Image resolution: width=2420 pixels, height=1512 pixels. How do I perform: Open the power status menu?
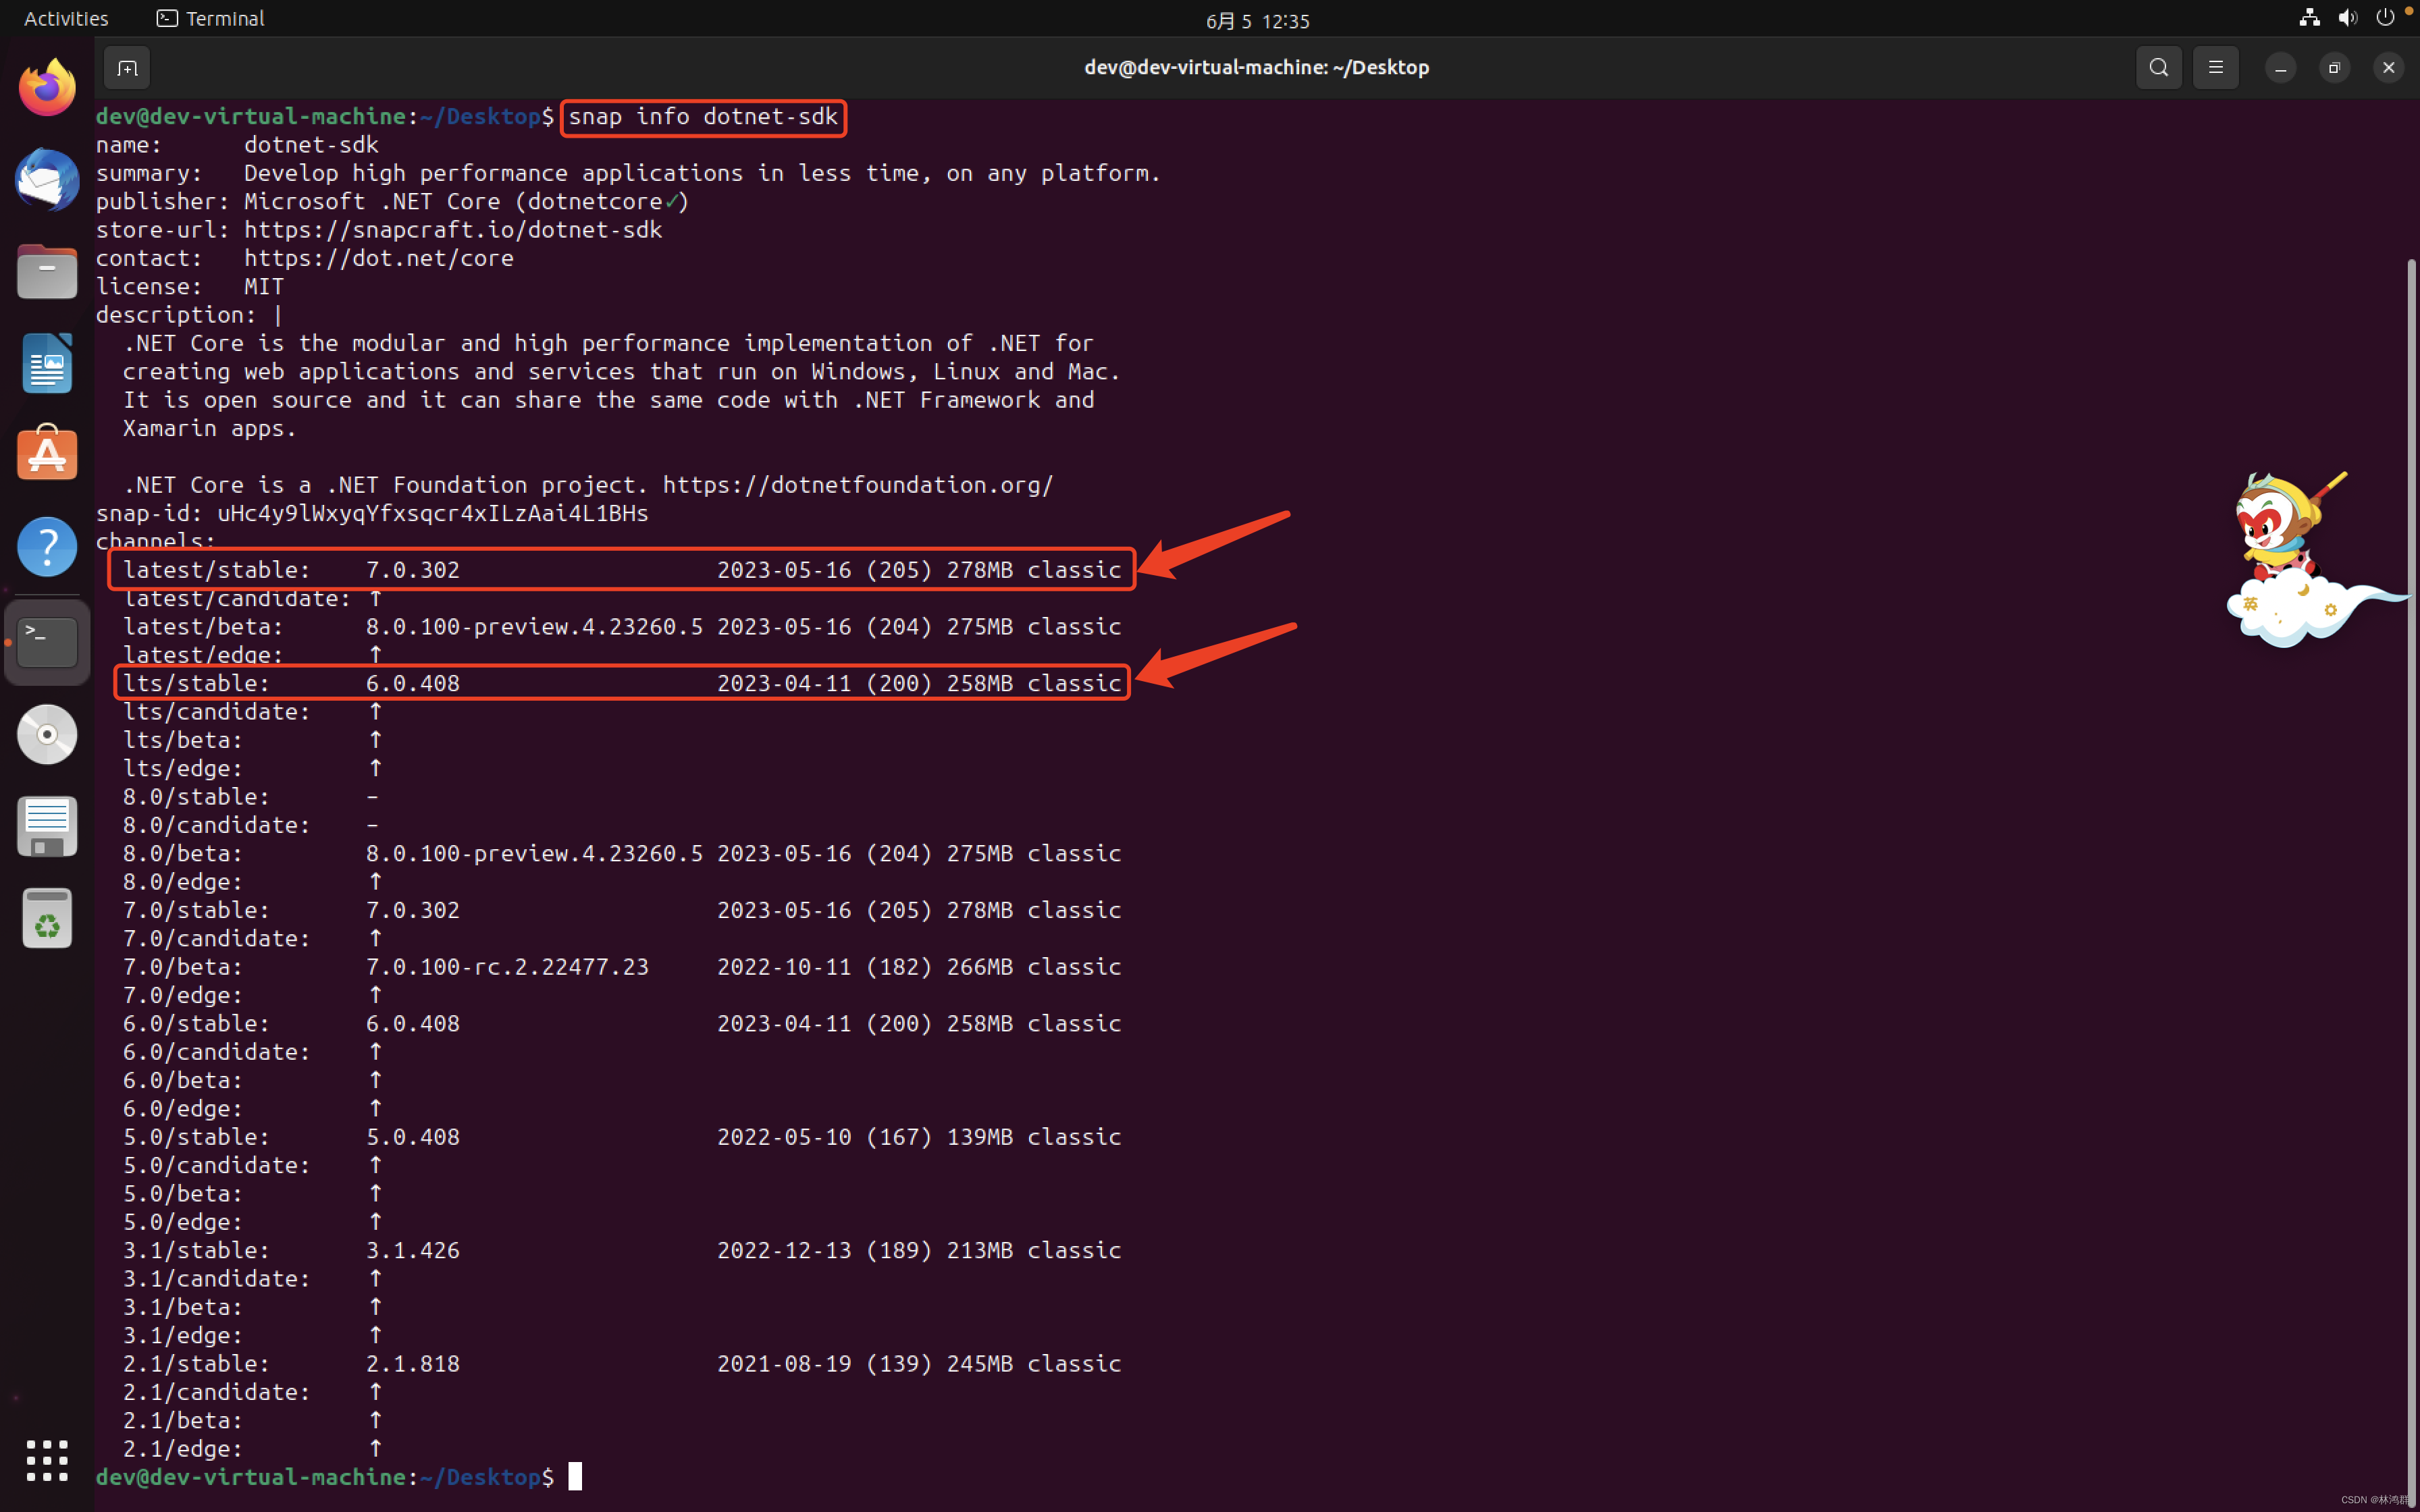tap(2385, 17)
